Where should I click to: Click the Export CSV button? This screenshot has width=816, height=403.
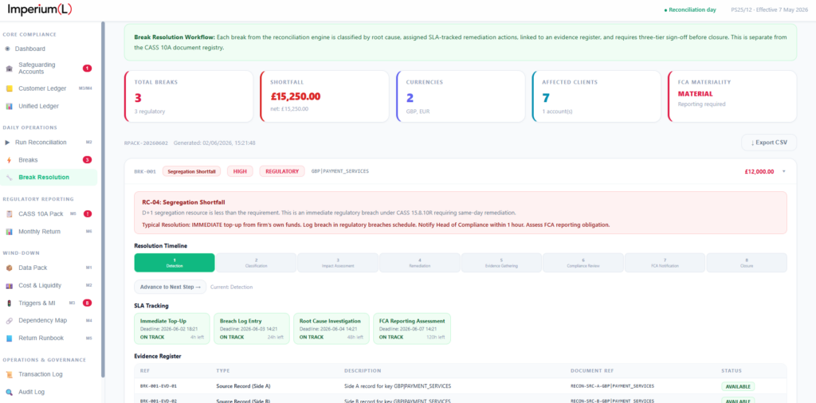(768, 143)
